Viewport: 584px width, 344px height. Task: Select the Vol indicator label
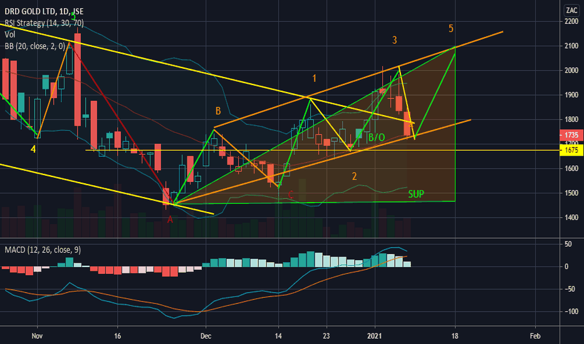pyautogui.click(x=9, y=34)
